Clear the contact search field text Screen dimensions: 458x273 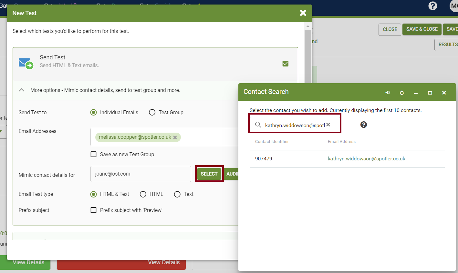coord(328,125)
